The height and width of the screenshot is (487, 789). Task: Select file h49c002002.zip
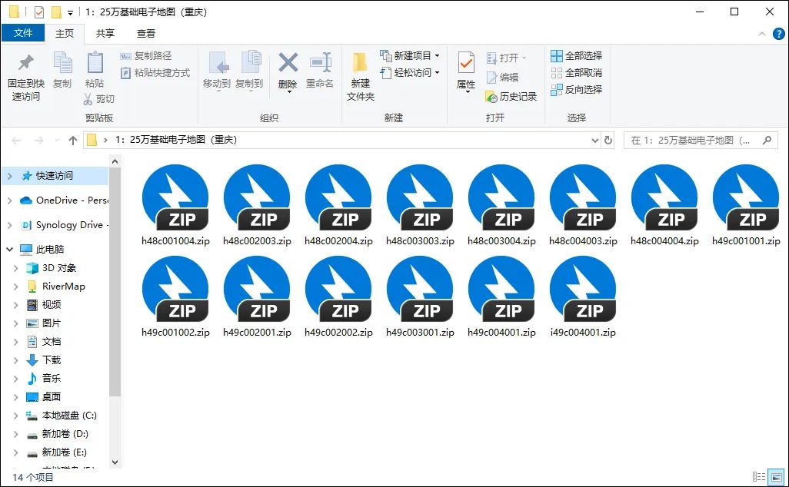(338, 297)
